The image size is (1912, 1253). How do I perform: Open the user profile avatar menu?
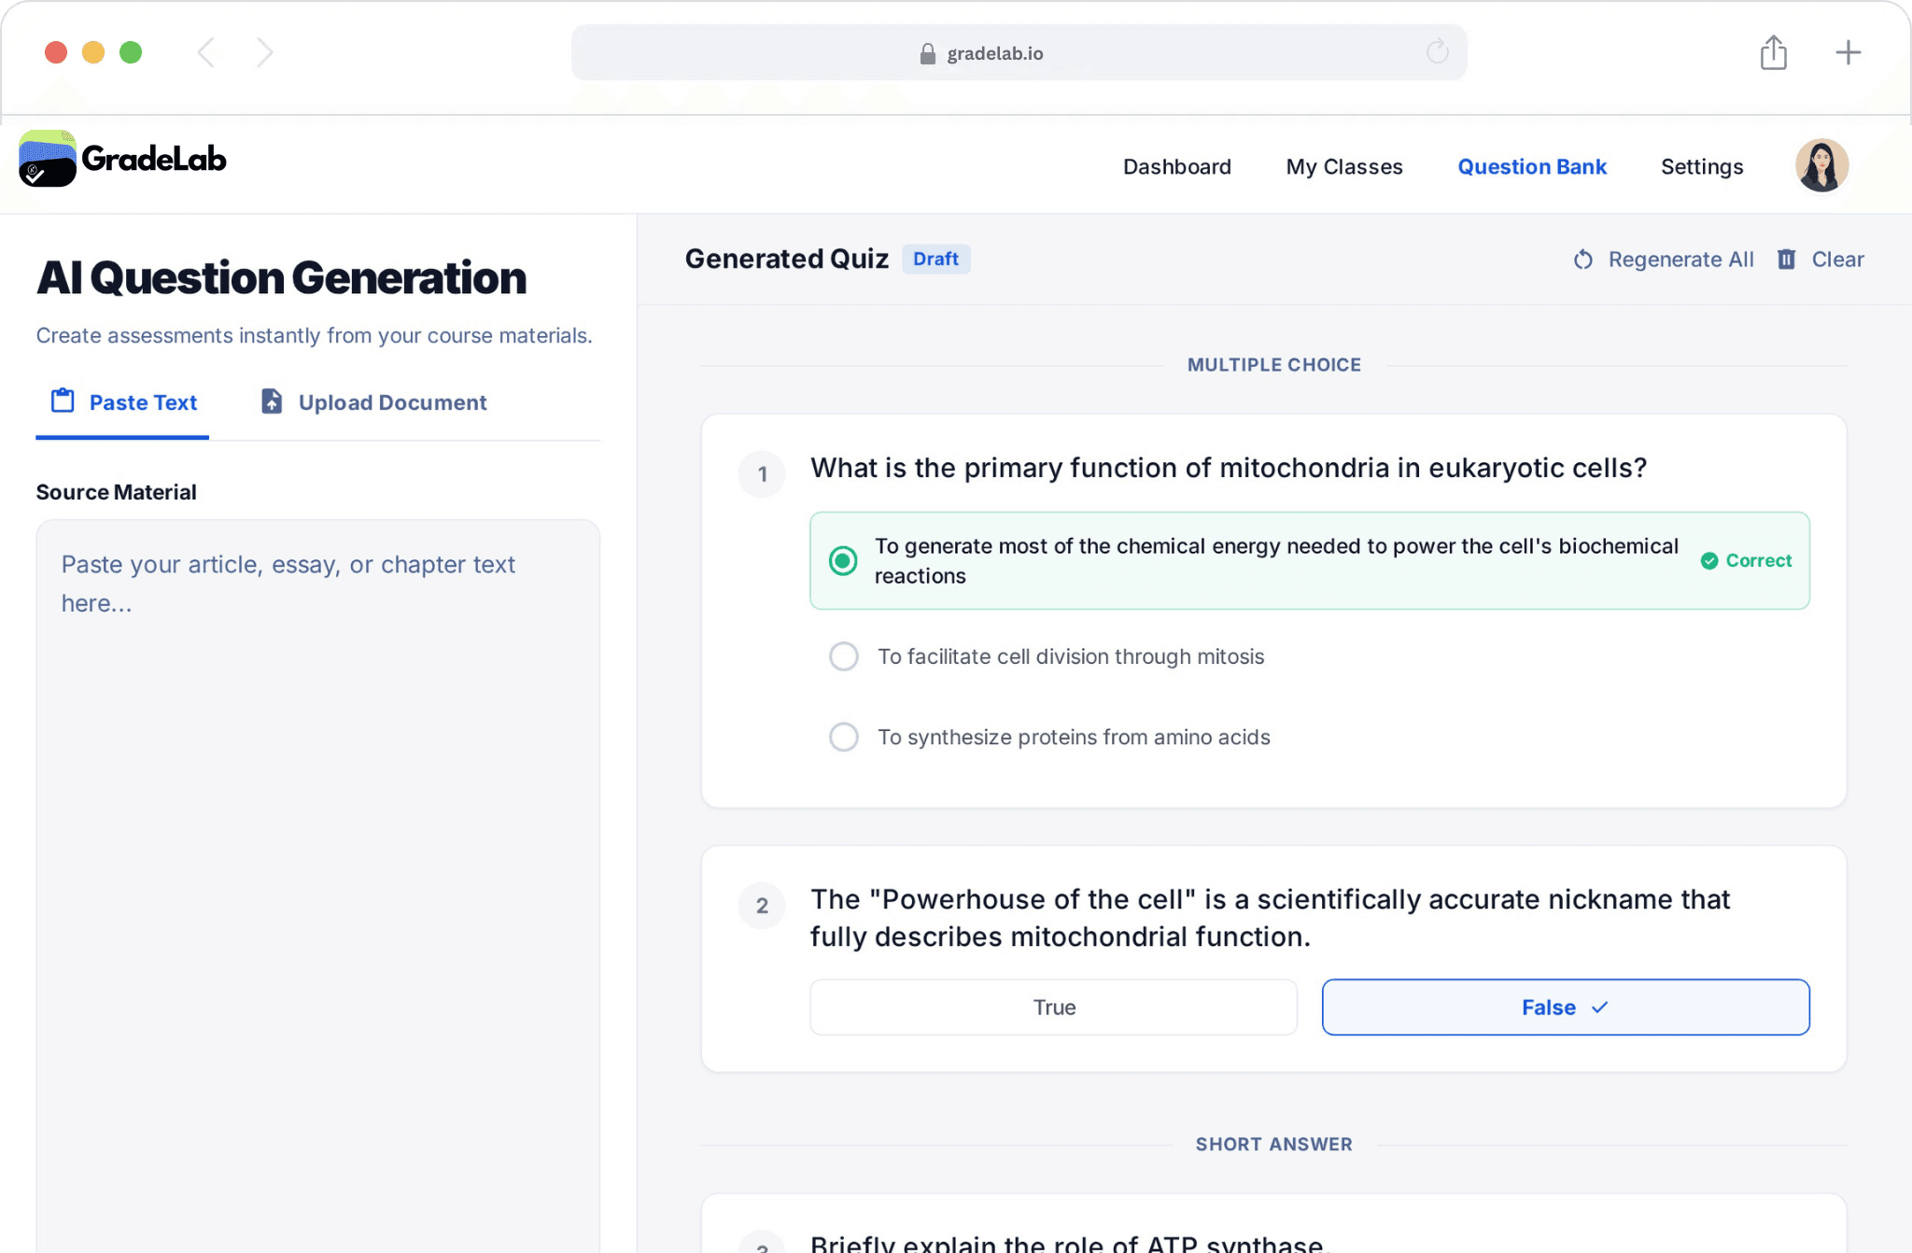(x=1821, y=164)
